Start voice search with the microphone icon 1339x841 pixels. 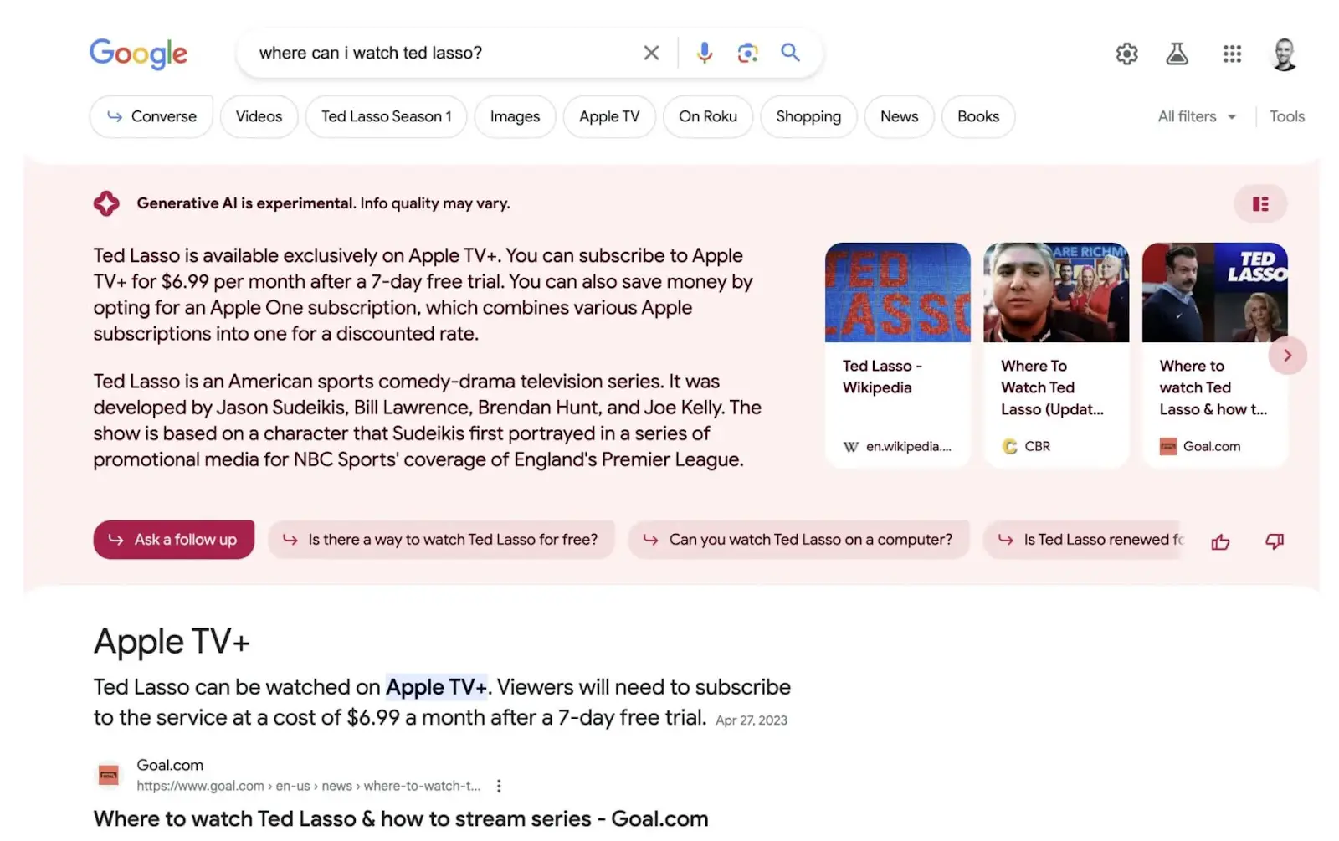(x=705, y=54)
